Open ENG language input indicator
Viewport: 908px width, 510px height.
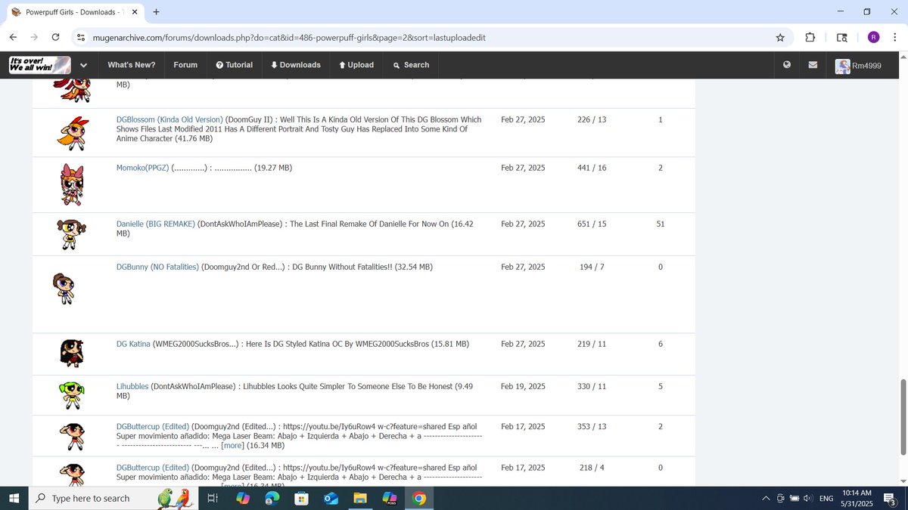pos(826,498)
